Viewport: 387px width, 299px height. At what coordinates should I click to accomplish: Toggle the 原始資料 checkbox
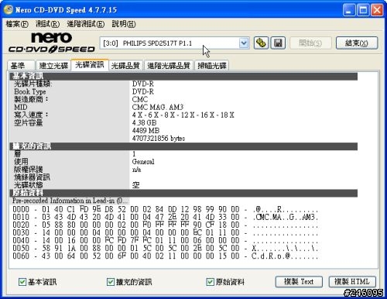(210, 282)
